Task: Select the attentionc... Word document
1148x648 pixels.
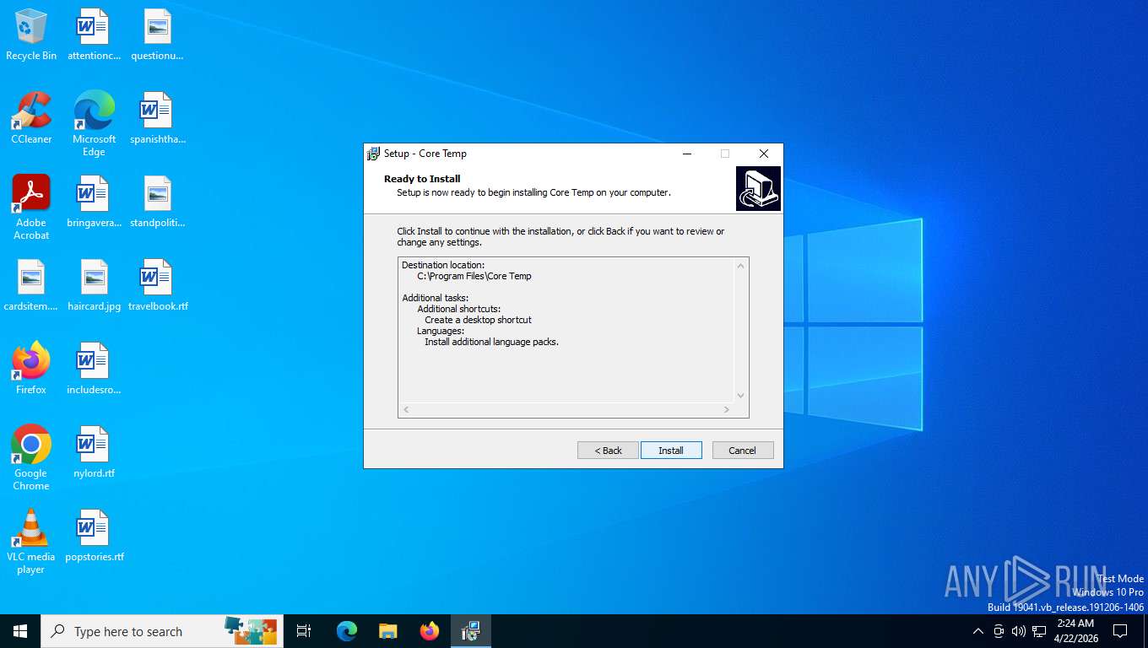Action: coord(94,35)
